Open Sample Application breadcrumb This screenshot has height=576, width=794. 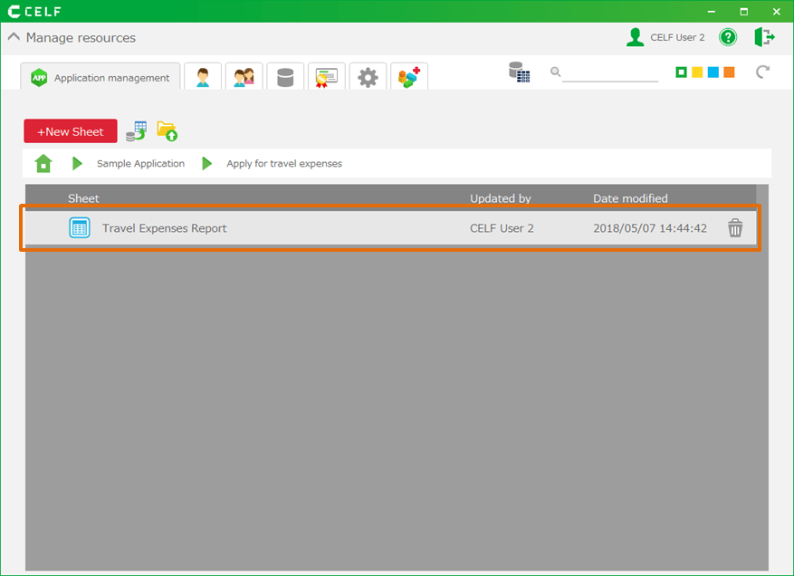[x=140, y=164]
